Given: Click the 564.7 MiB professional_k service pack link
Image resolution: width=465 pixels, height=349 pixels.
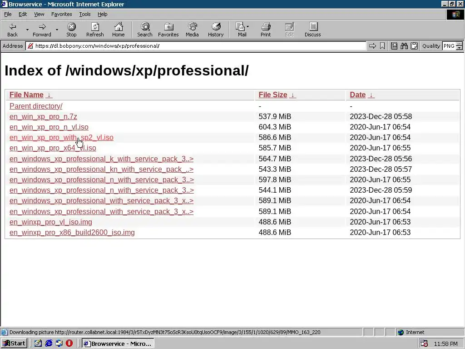Looking at the screenshot, I should point(101,159).
